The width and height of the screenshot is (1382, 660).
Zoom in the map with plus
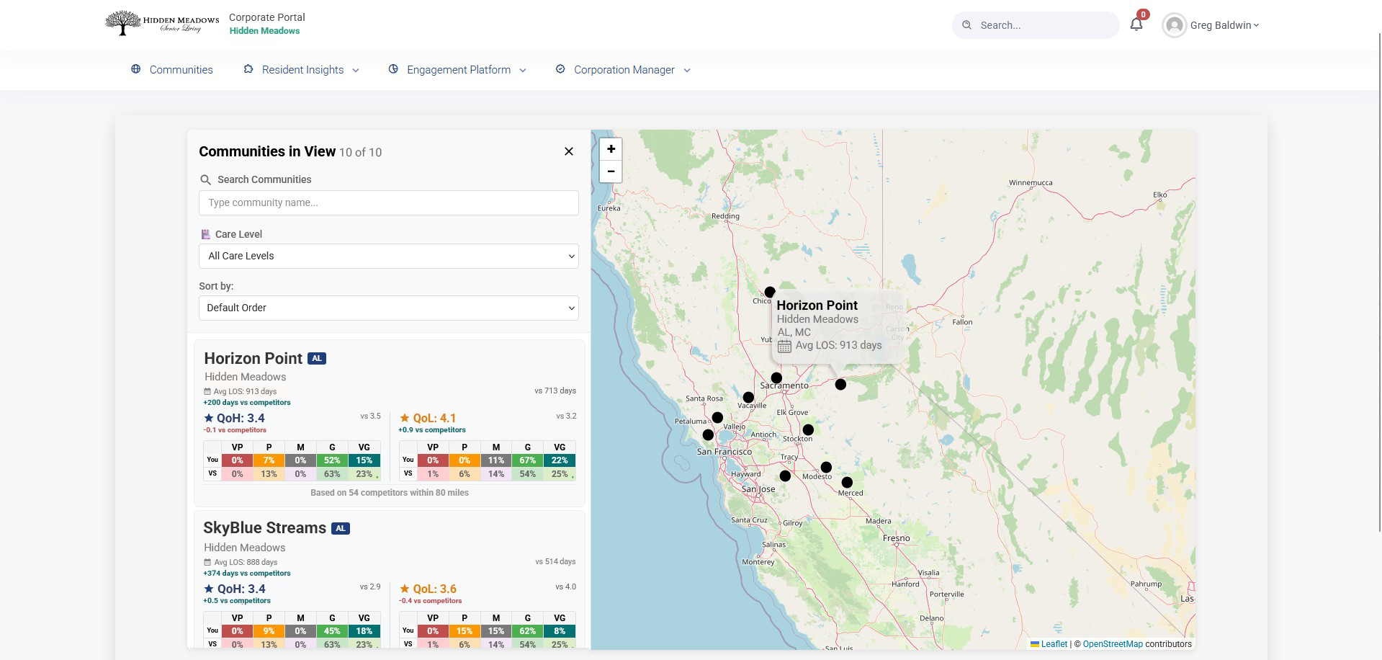coord(611,149)
